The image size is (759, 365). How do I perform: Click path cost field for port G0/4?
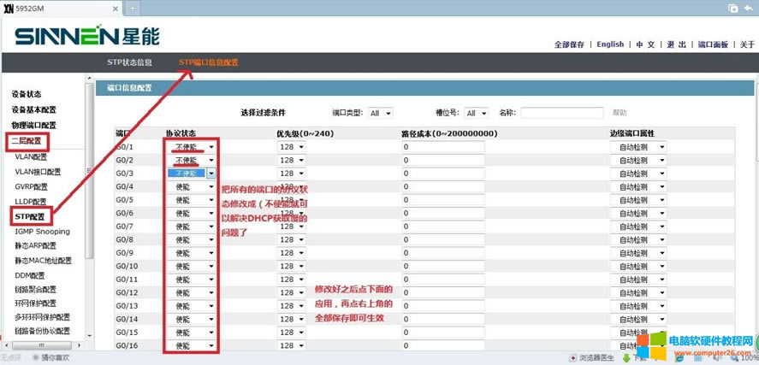442,186
